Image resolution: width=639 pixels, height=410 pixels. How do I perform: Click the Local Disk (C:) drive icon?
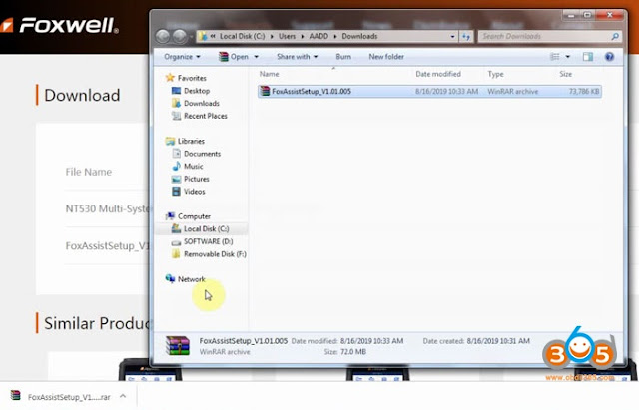tap(176, 228)
